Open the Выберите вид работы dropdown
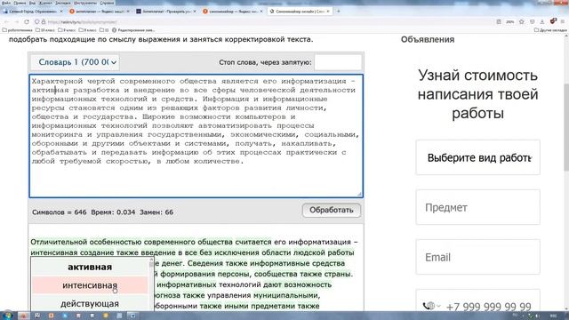The image size is (569, 320). point(478,157)
